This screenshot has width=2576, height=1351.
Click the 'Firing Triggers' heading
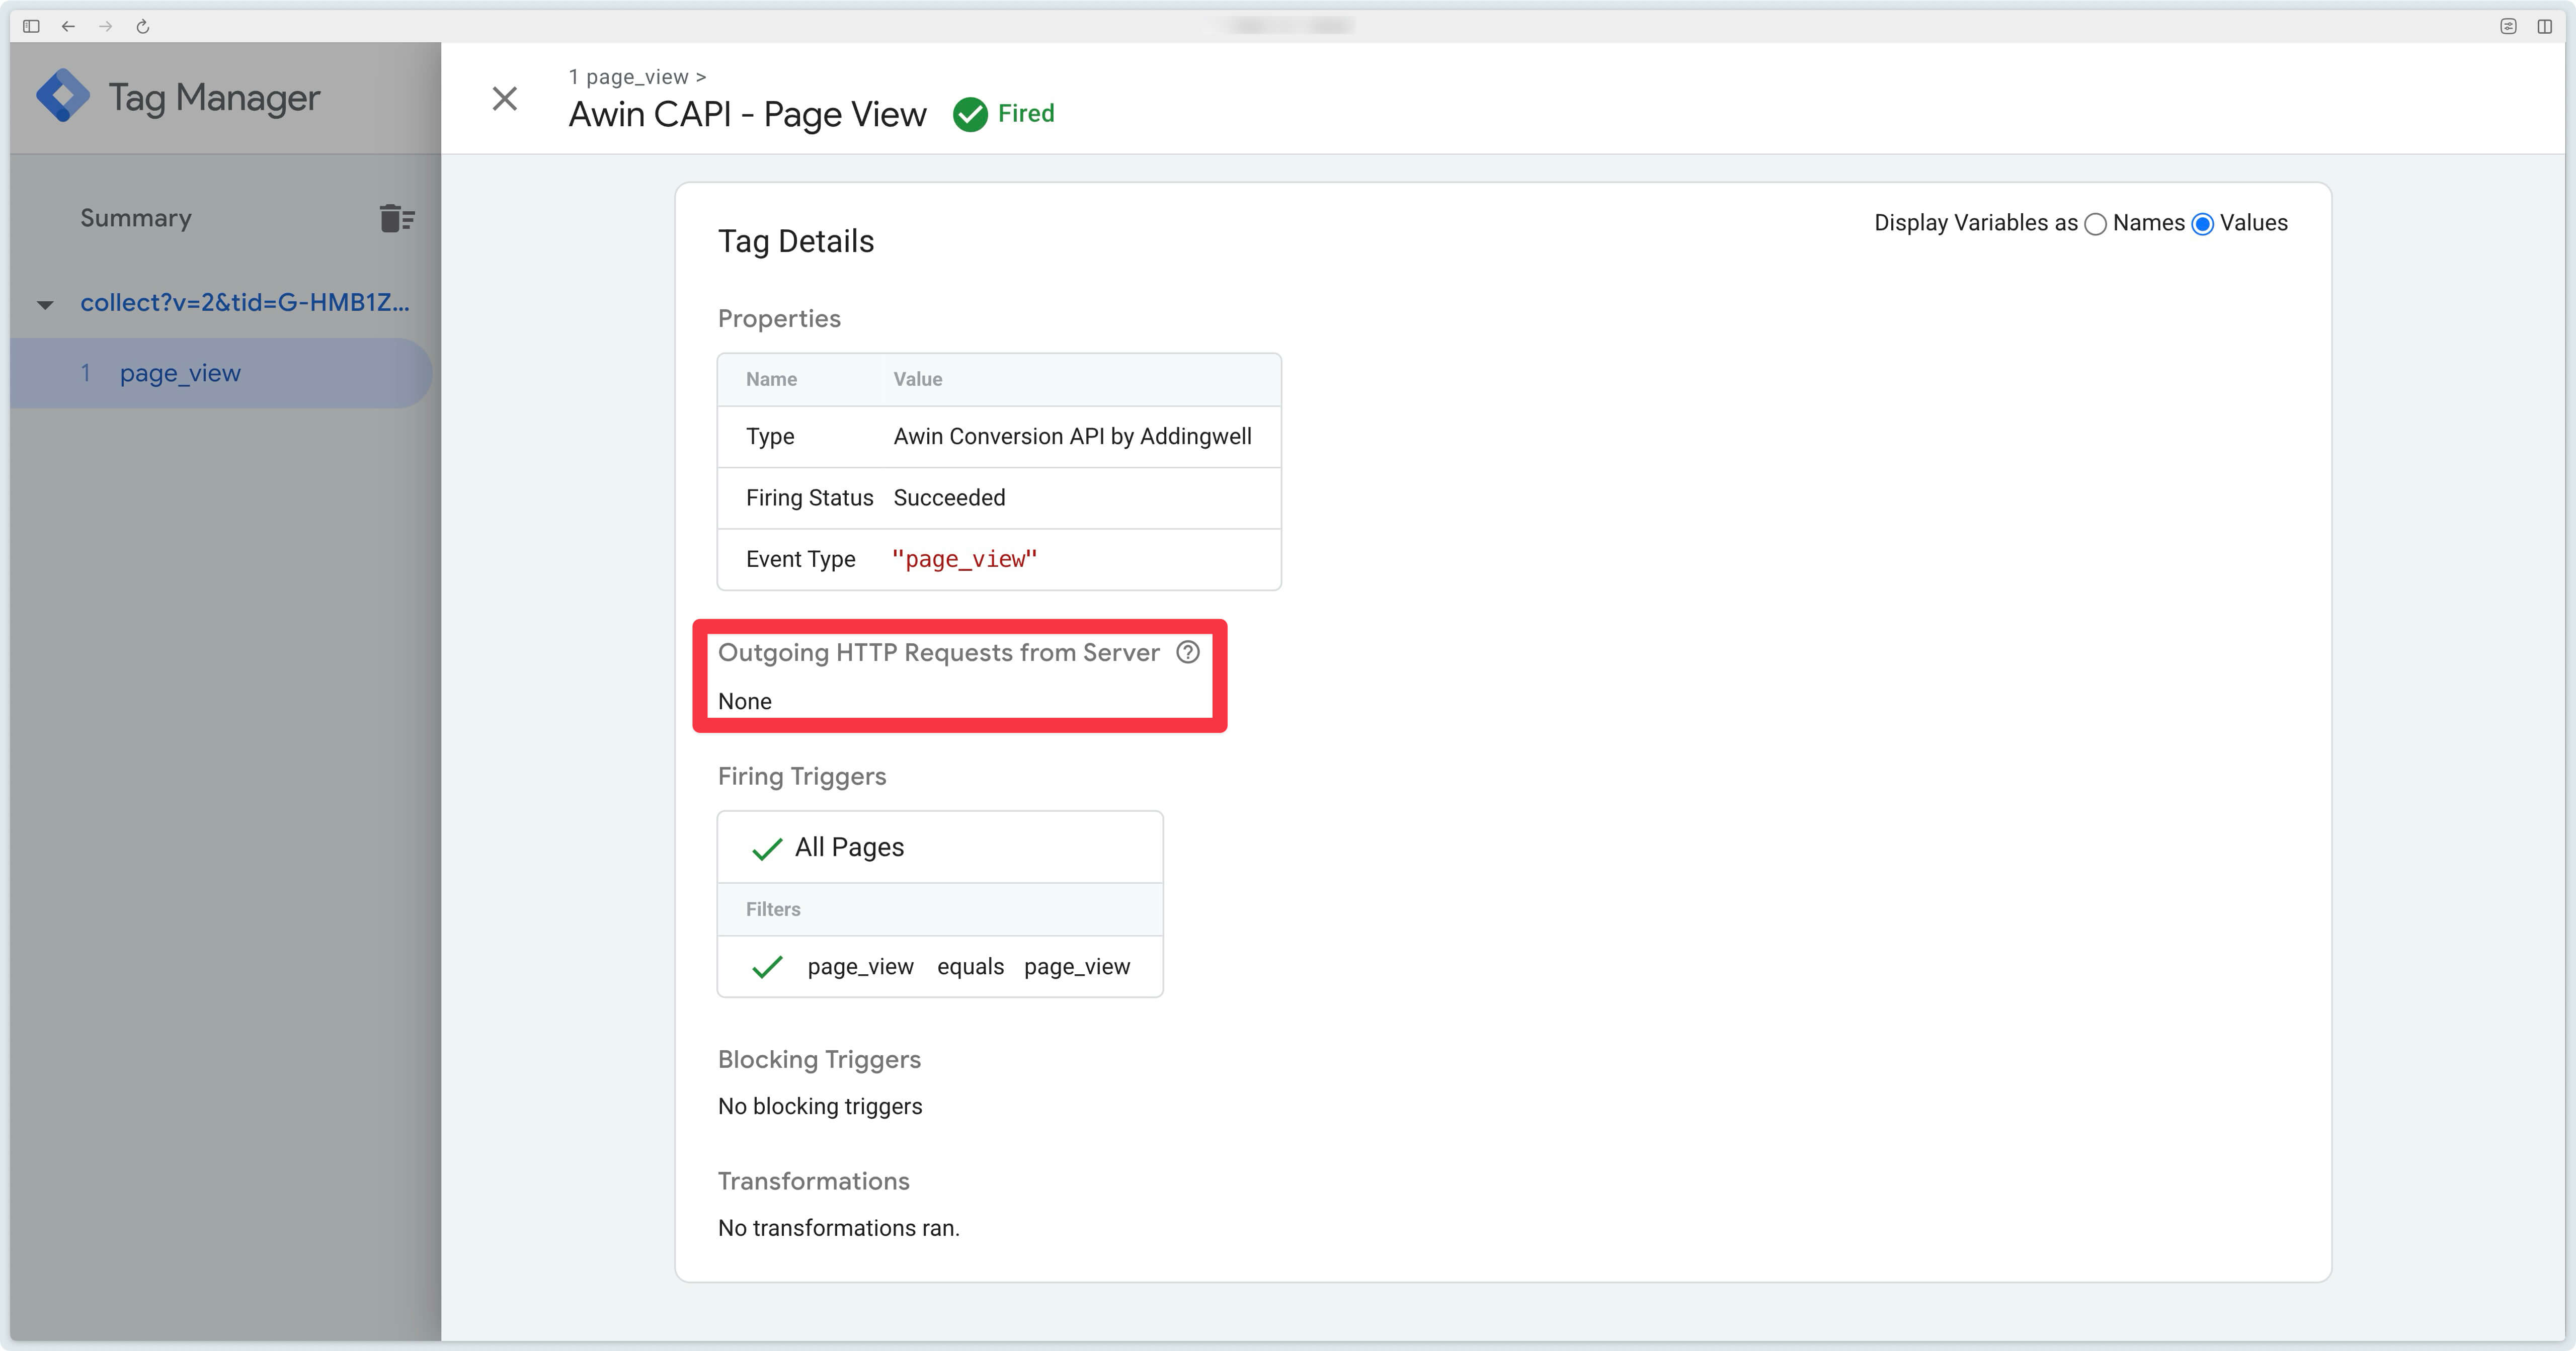point(802,776)
